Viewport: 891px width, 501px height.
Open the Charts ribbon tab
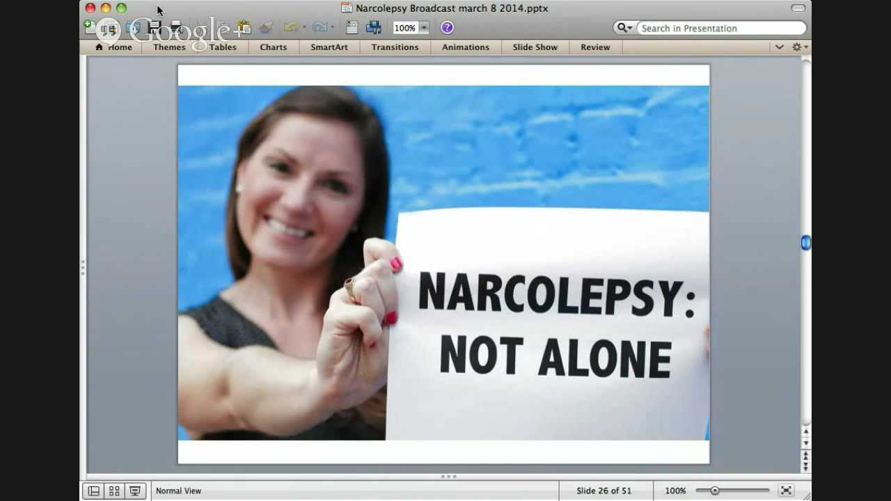pos(274,47)
